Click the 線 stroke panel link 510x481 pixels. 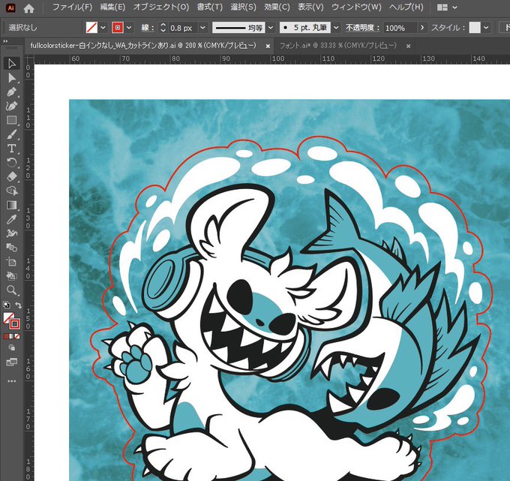147,28
